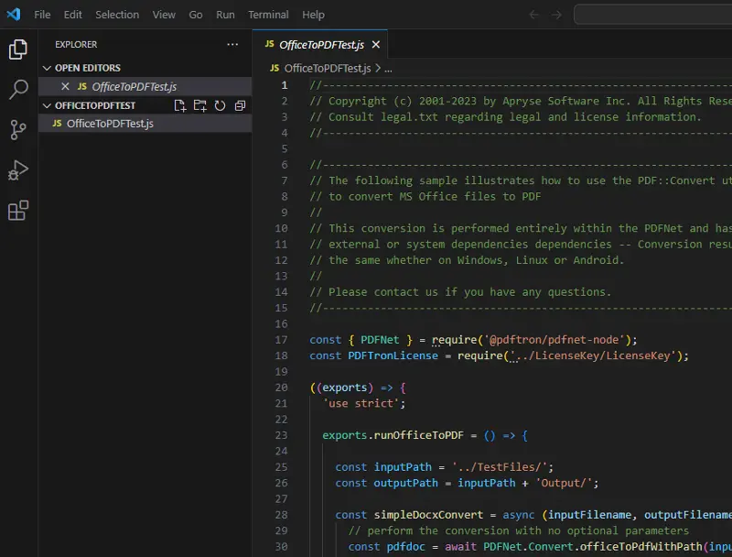The image size is (732, 557).
Task: Refresh the explorer file list
Action: (220, 105)
